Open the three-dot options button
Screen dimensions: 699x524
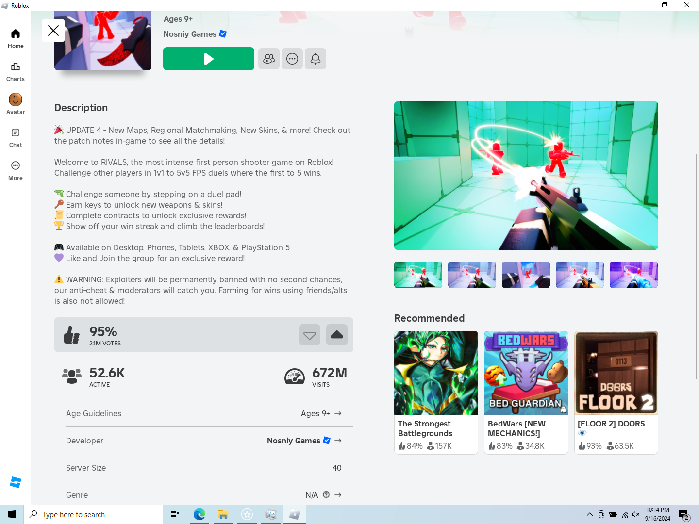(x=292, y=59)
